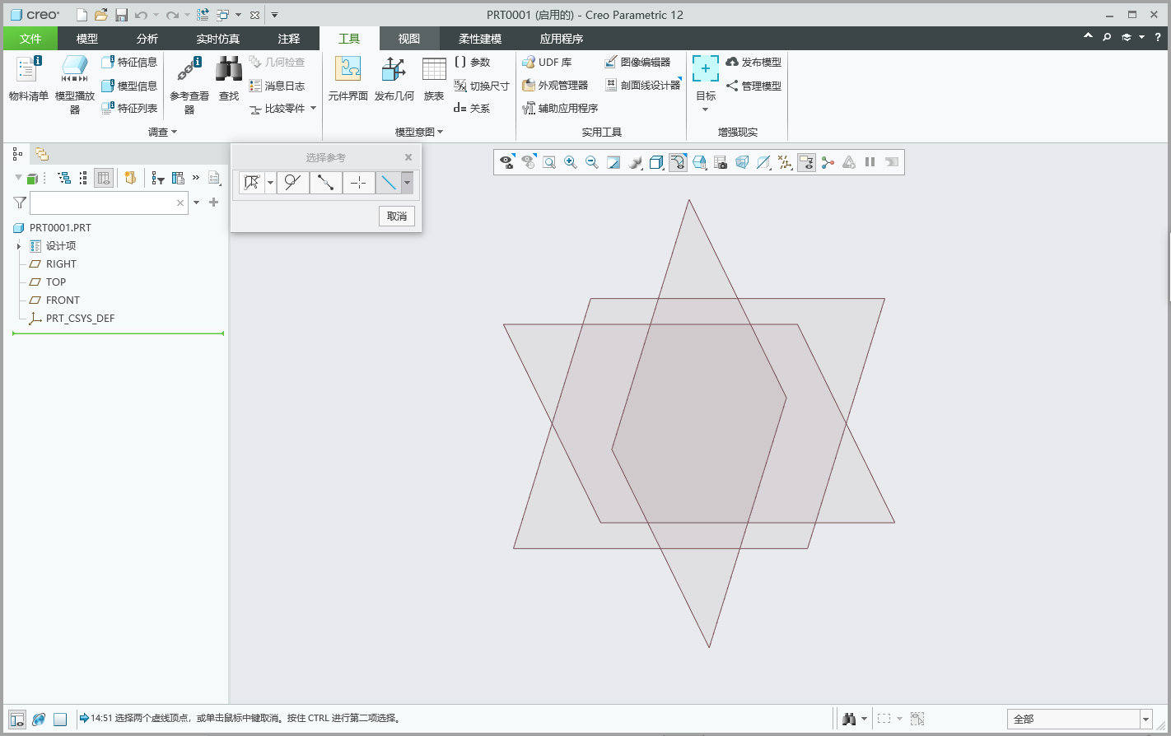Open 消息日志 message log
Viewport: 1171px width, 736px height.
point(277,86)
